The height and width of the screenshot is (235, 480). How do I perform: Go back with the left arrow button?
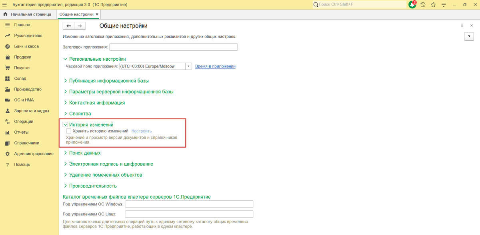[69, 26]
